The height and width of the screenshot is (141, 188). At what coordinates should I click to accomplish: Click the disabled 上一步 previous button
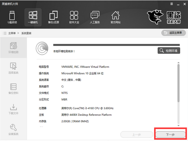coord(137,134)
